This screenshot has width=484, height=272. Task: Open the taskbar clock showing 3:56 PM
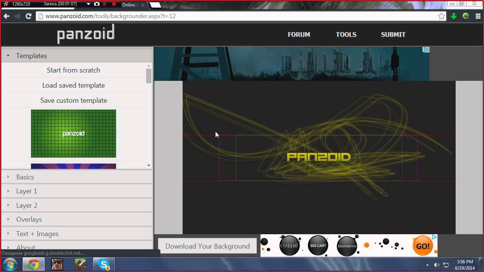(465, 265)
